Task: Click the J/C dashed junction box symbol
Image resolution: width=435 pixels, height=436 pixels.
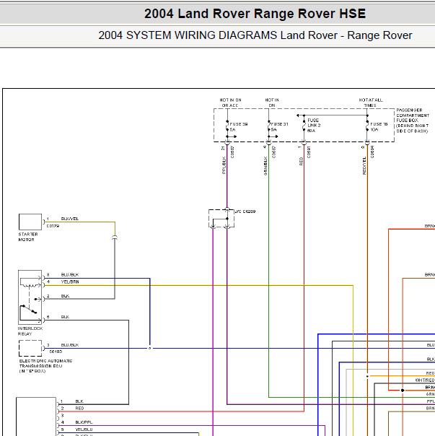Action: click(x=221, y=219)
